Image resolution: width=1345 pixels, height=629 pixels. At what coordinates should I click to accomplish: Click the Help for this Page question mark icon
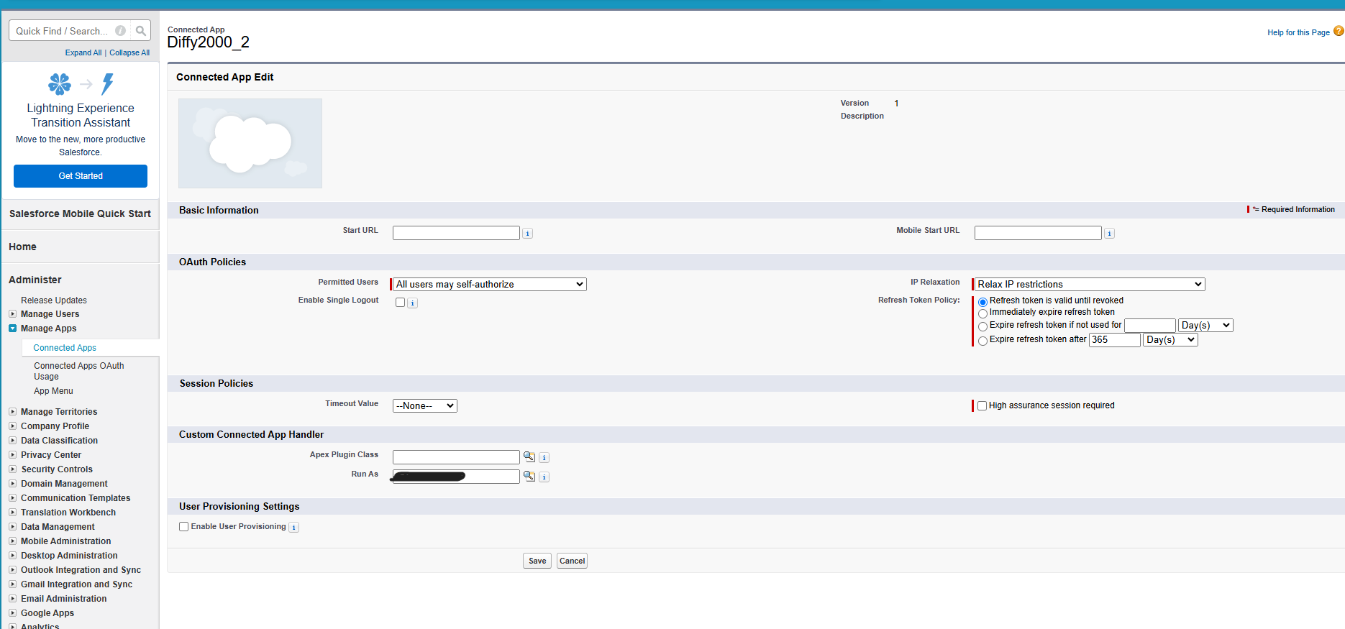[x=1339, y=31]
